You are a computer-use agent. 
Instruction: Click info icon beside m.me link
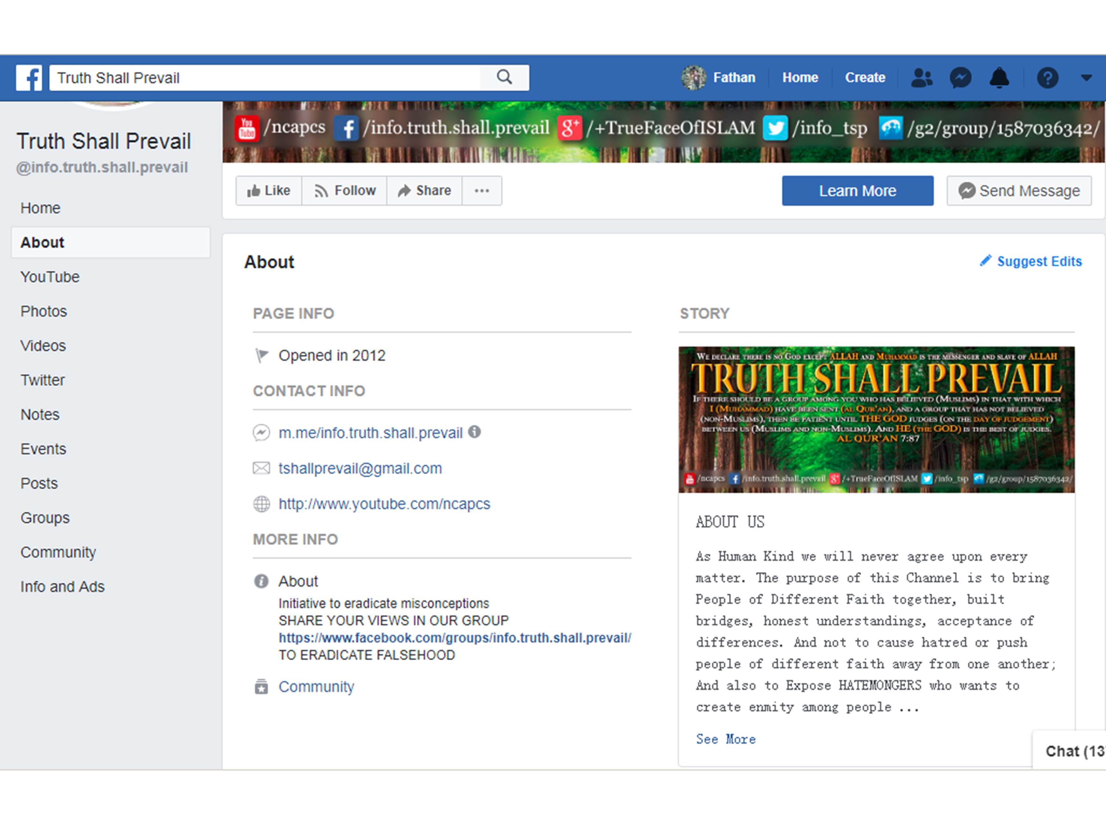[x=474, y=432]
